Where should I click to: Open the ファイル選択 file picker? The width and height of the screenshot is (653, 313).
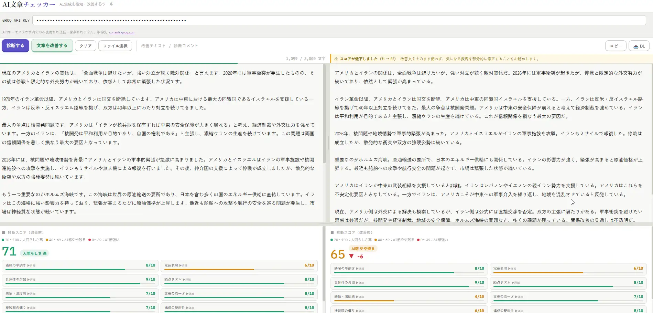tap(115, 46)
